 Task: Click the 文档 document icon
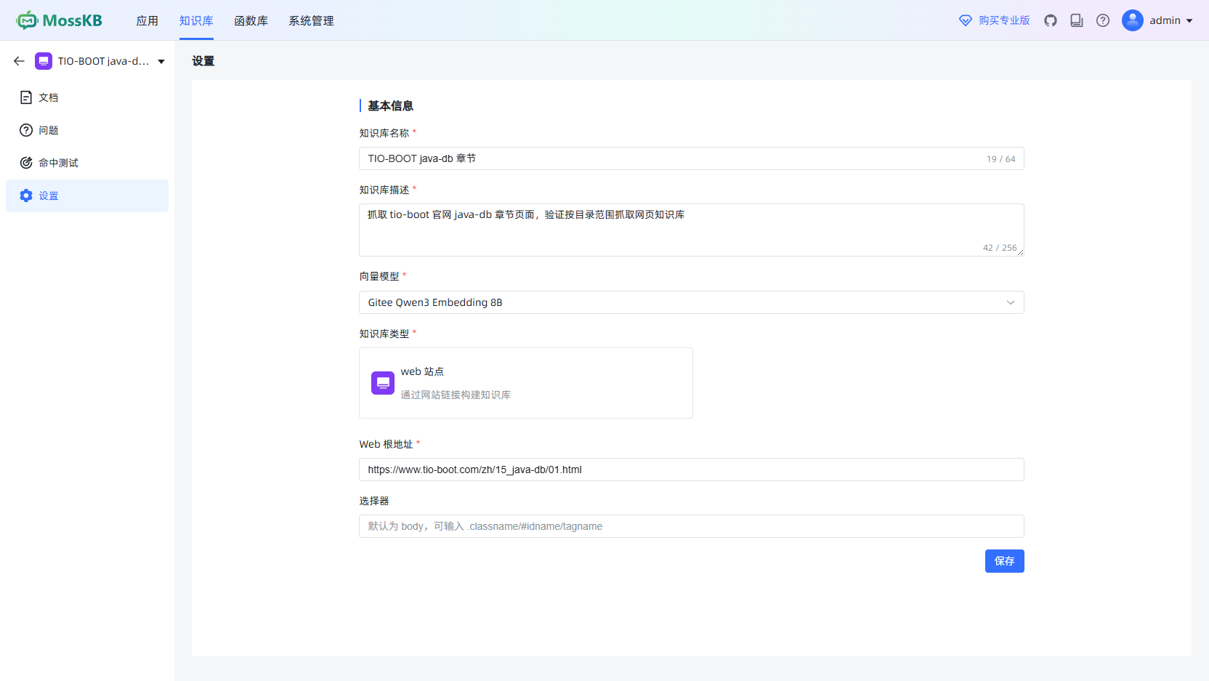tap(26, 97)
